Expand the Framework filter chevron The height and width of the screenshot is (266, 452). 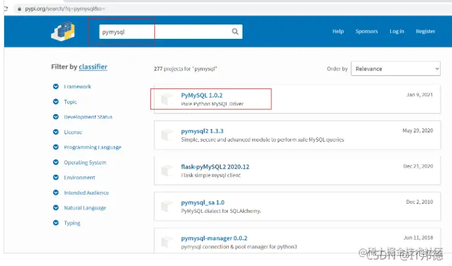tap(56, 86)
